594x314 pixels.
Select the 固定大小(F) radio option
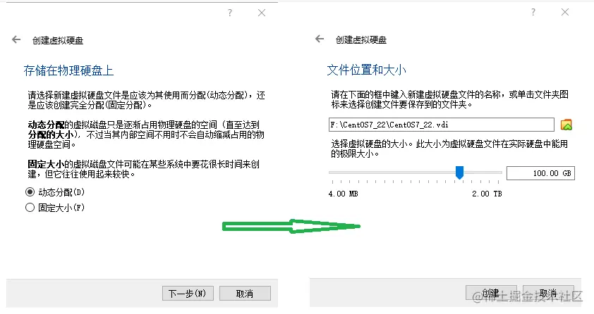(54, 208)
